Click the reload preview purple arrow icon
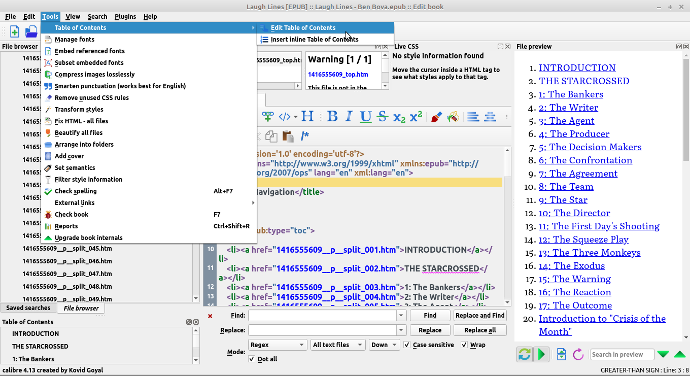 [x=578, y=354]
